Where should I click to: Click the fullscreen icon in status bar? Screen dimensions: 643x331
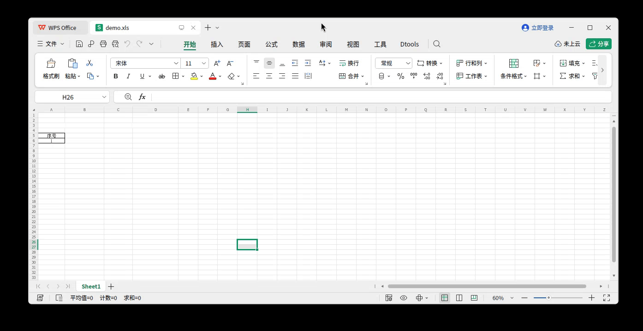pos(607,298)
